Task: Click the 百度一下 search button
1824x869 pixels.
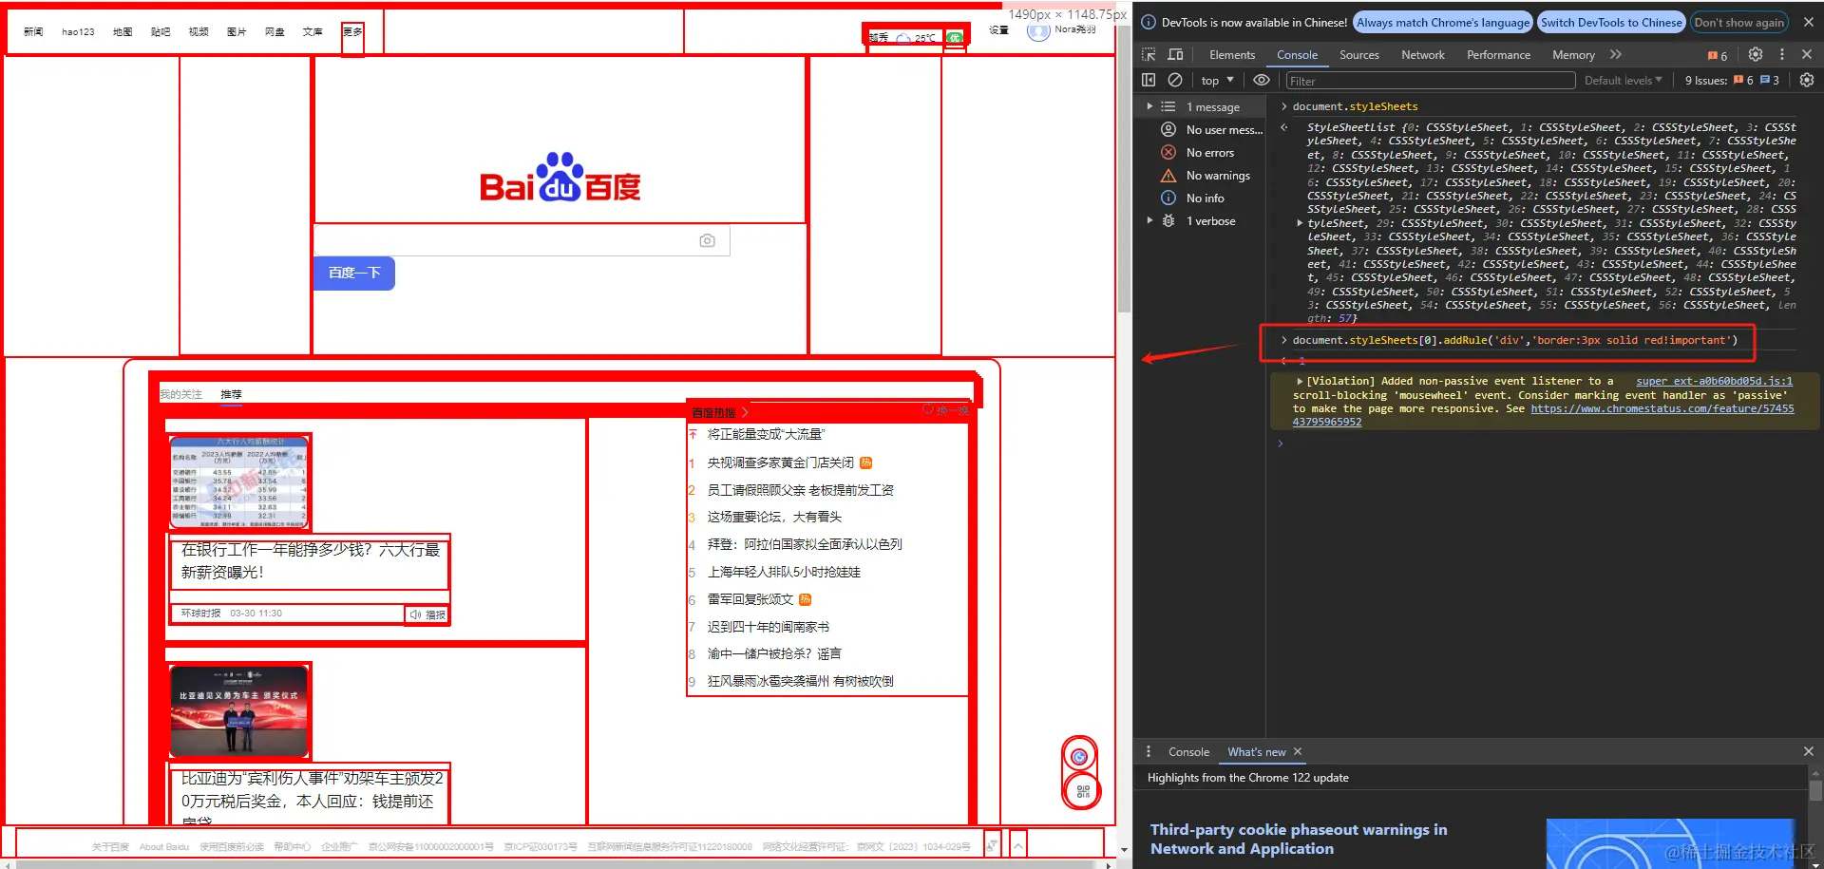Action: point(354,273)
